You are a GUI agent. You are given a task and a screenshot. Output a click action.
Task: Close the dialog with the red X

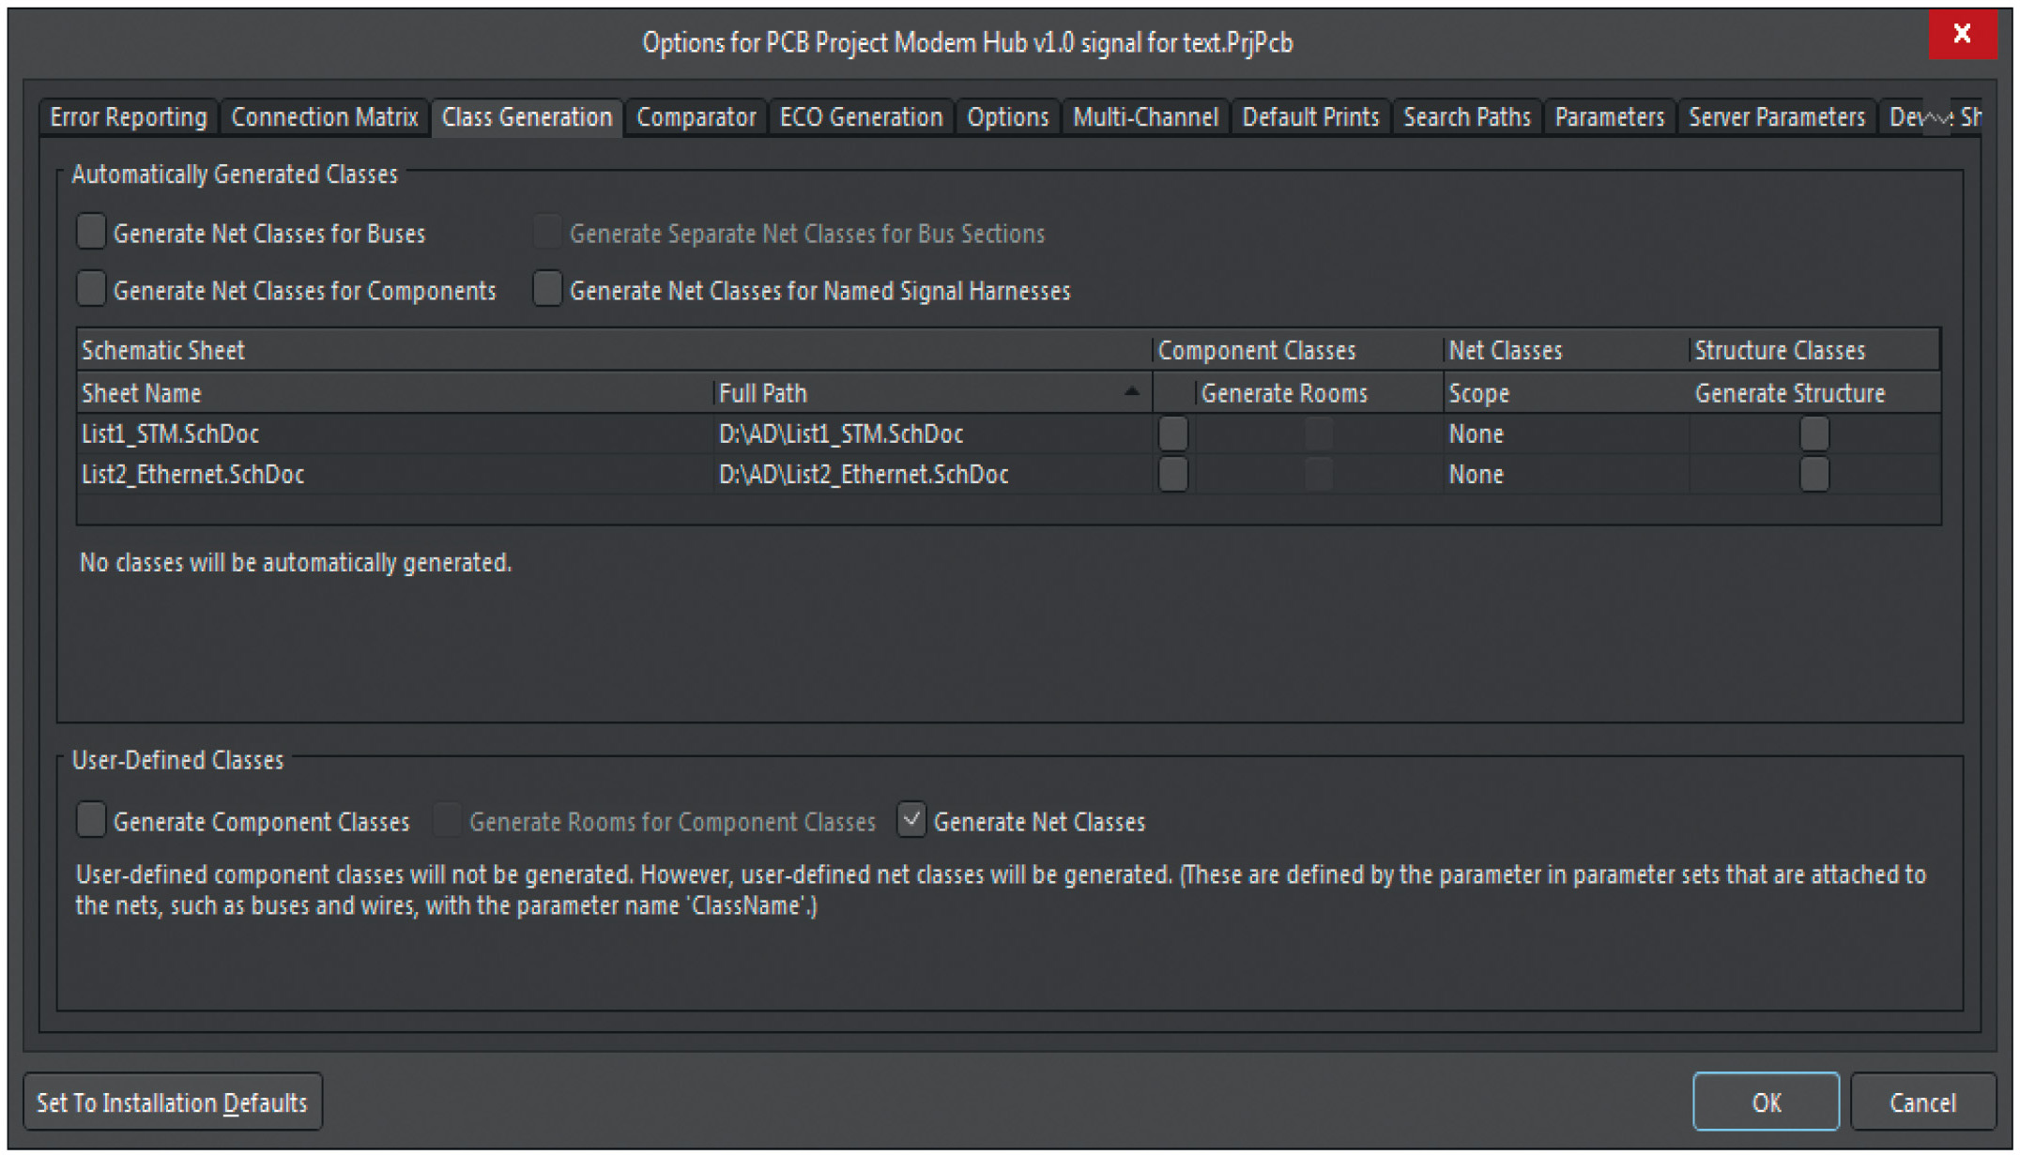click(x=1962, y=35)
